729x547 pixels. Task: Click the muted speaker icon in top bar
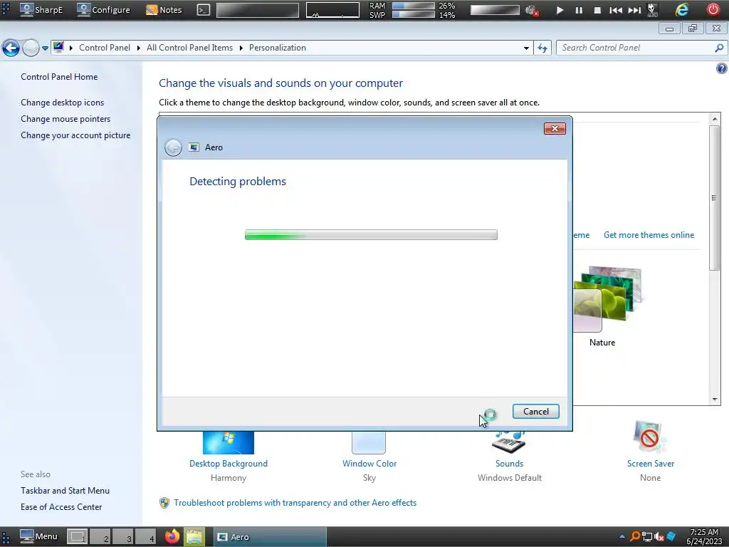[531, 10]
